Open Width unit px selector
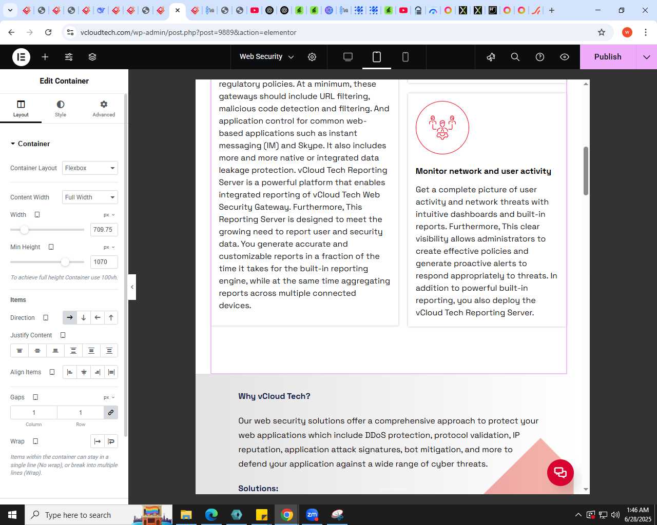This screenshot has width=657, height=525. (109, 215)
